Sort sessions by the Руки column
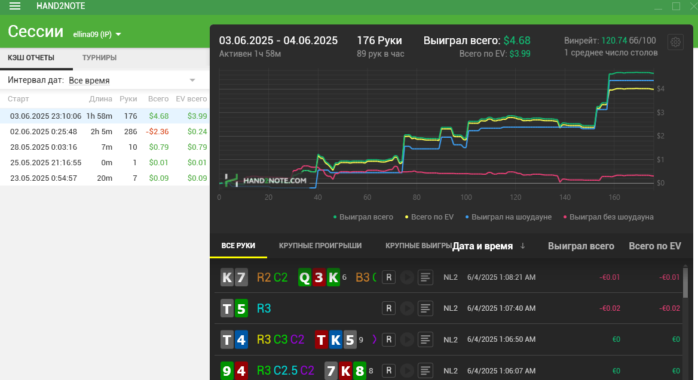Image resolution: width=698 pixels, height=380 pixels. (128, 98)
